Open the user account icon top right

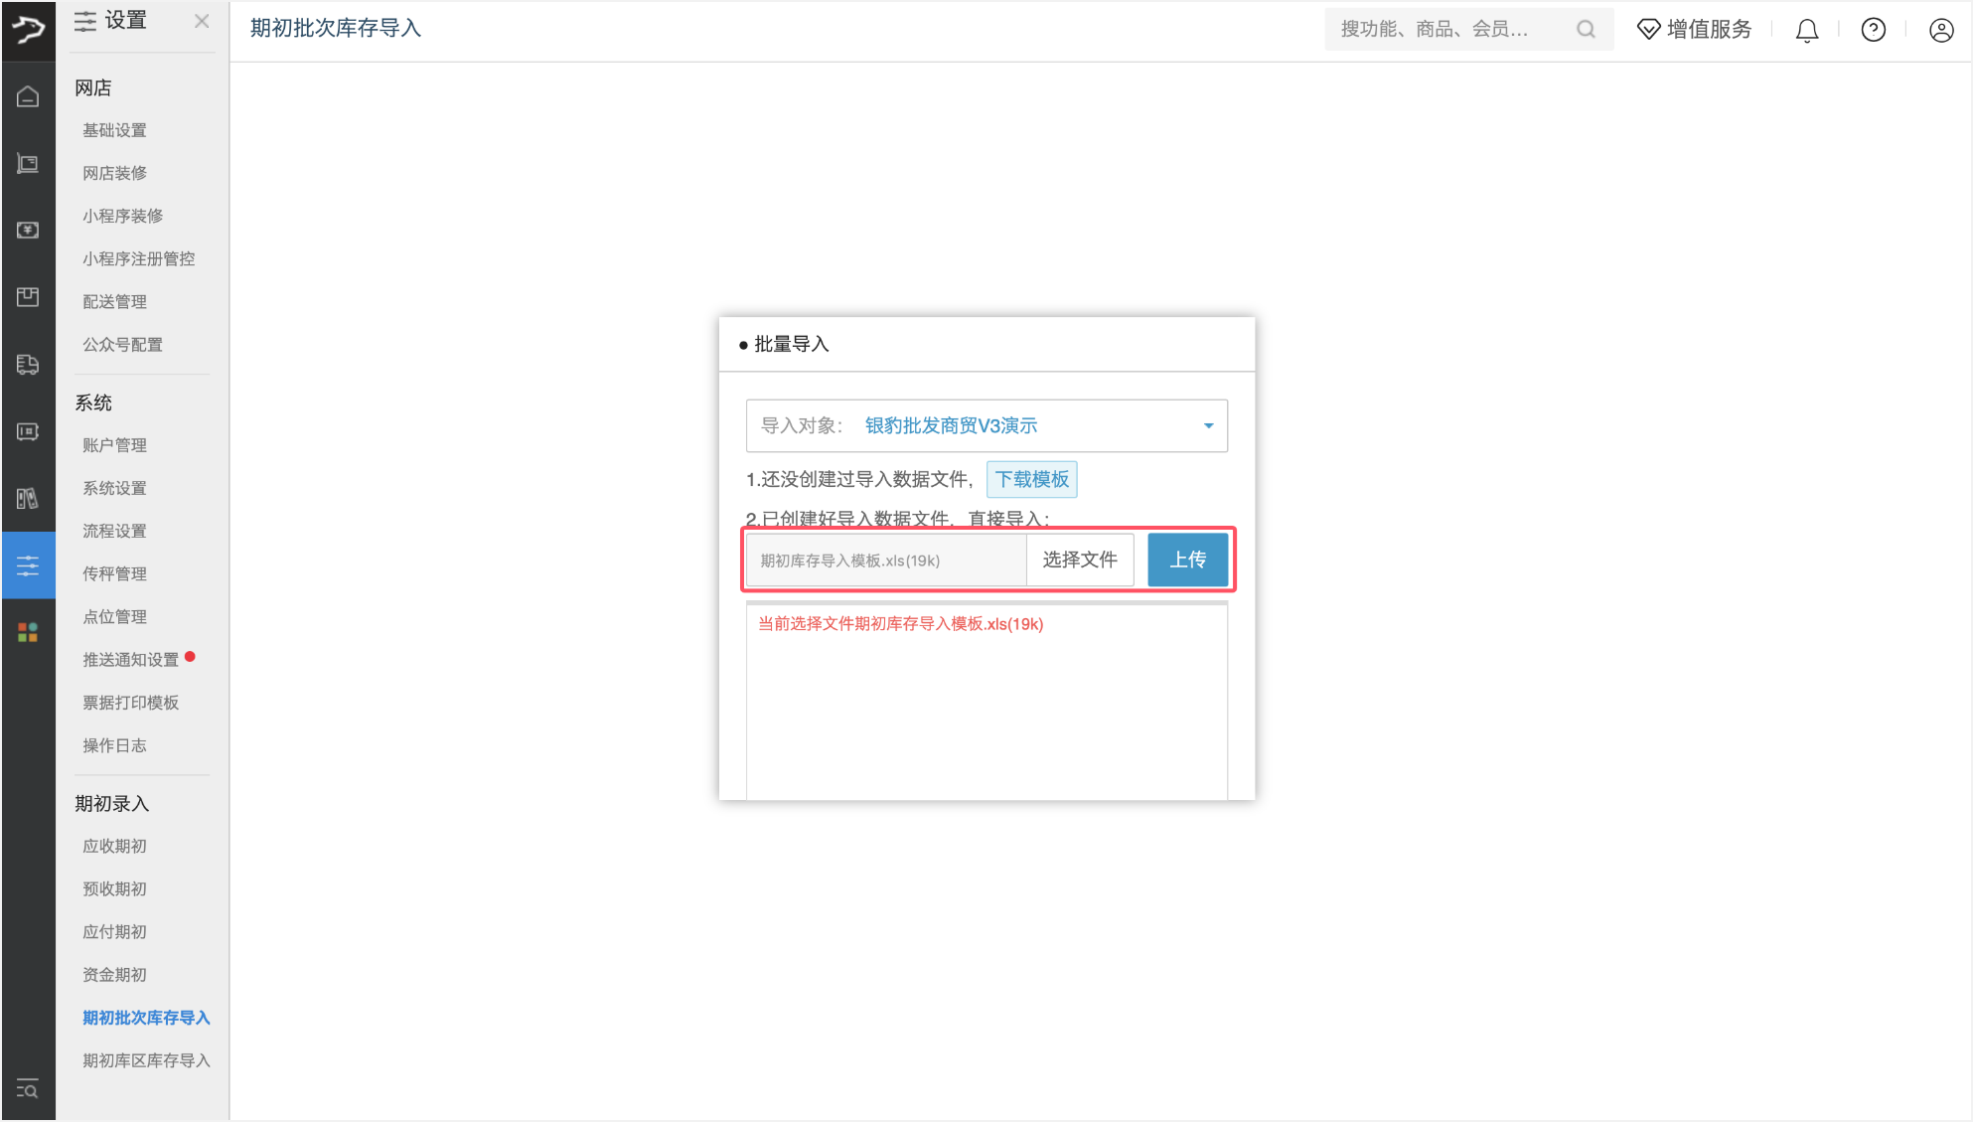[x=1941, y=30]
